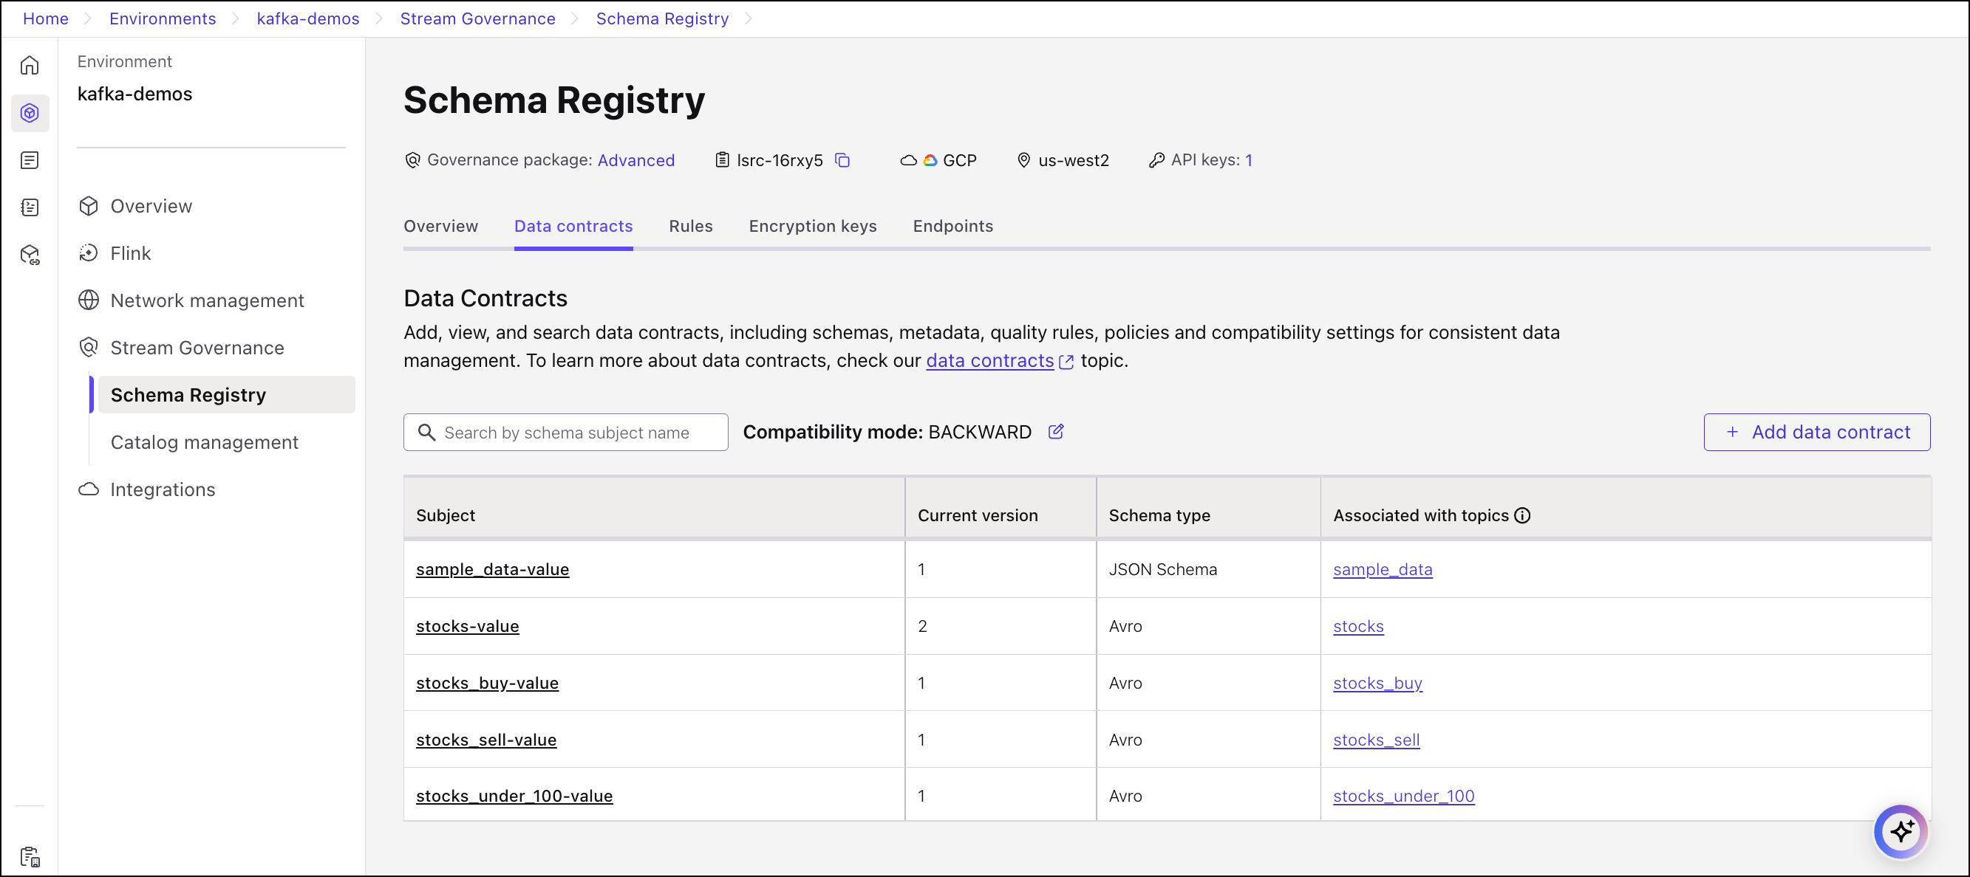Select Catalog management in sidebar
The width and height of the screenshot is (1970, 877).
point(204,442)
